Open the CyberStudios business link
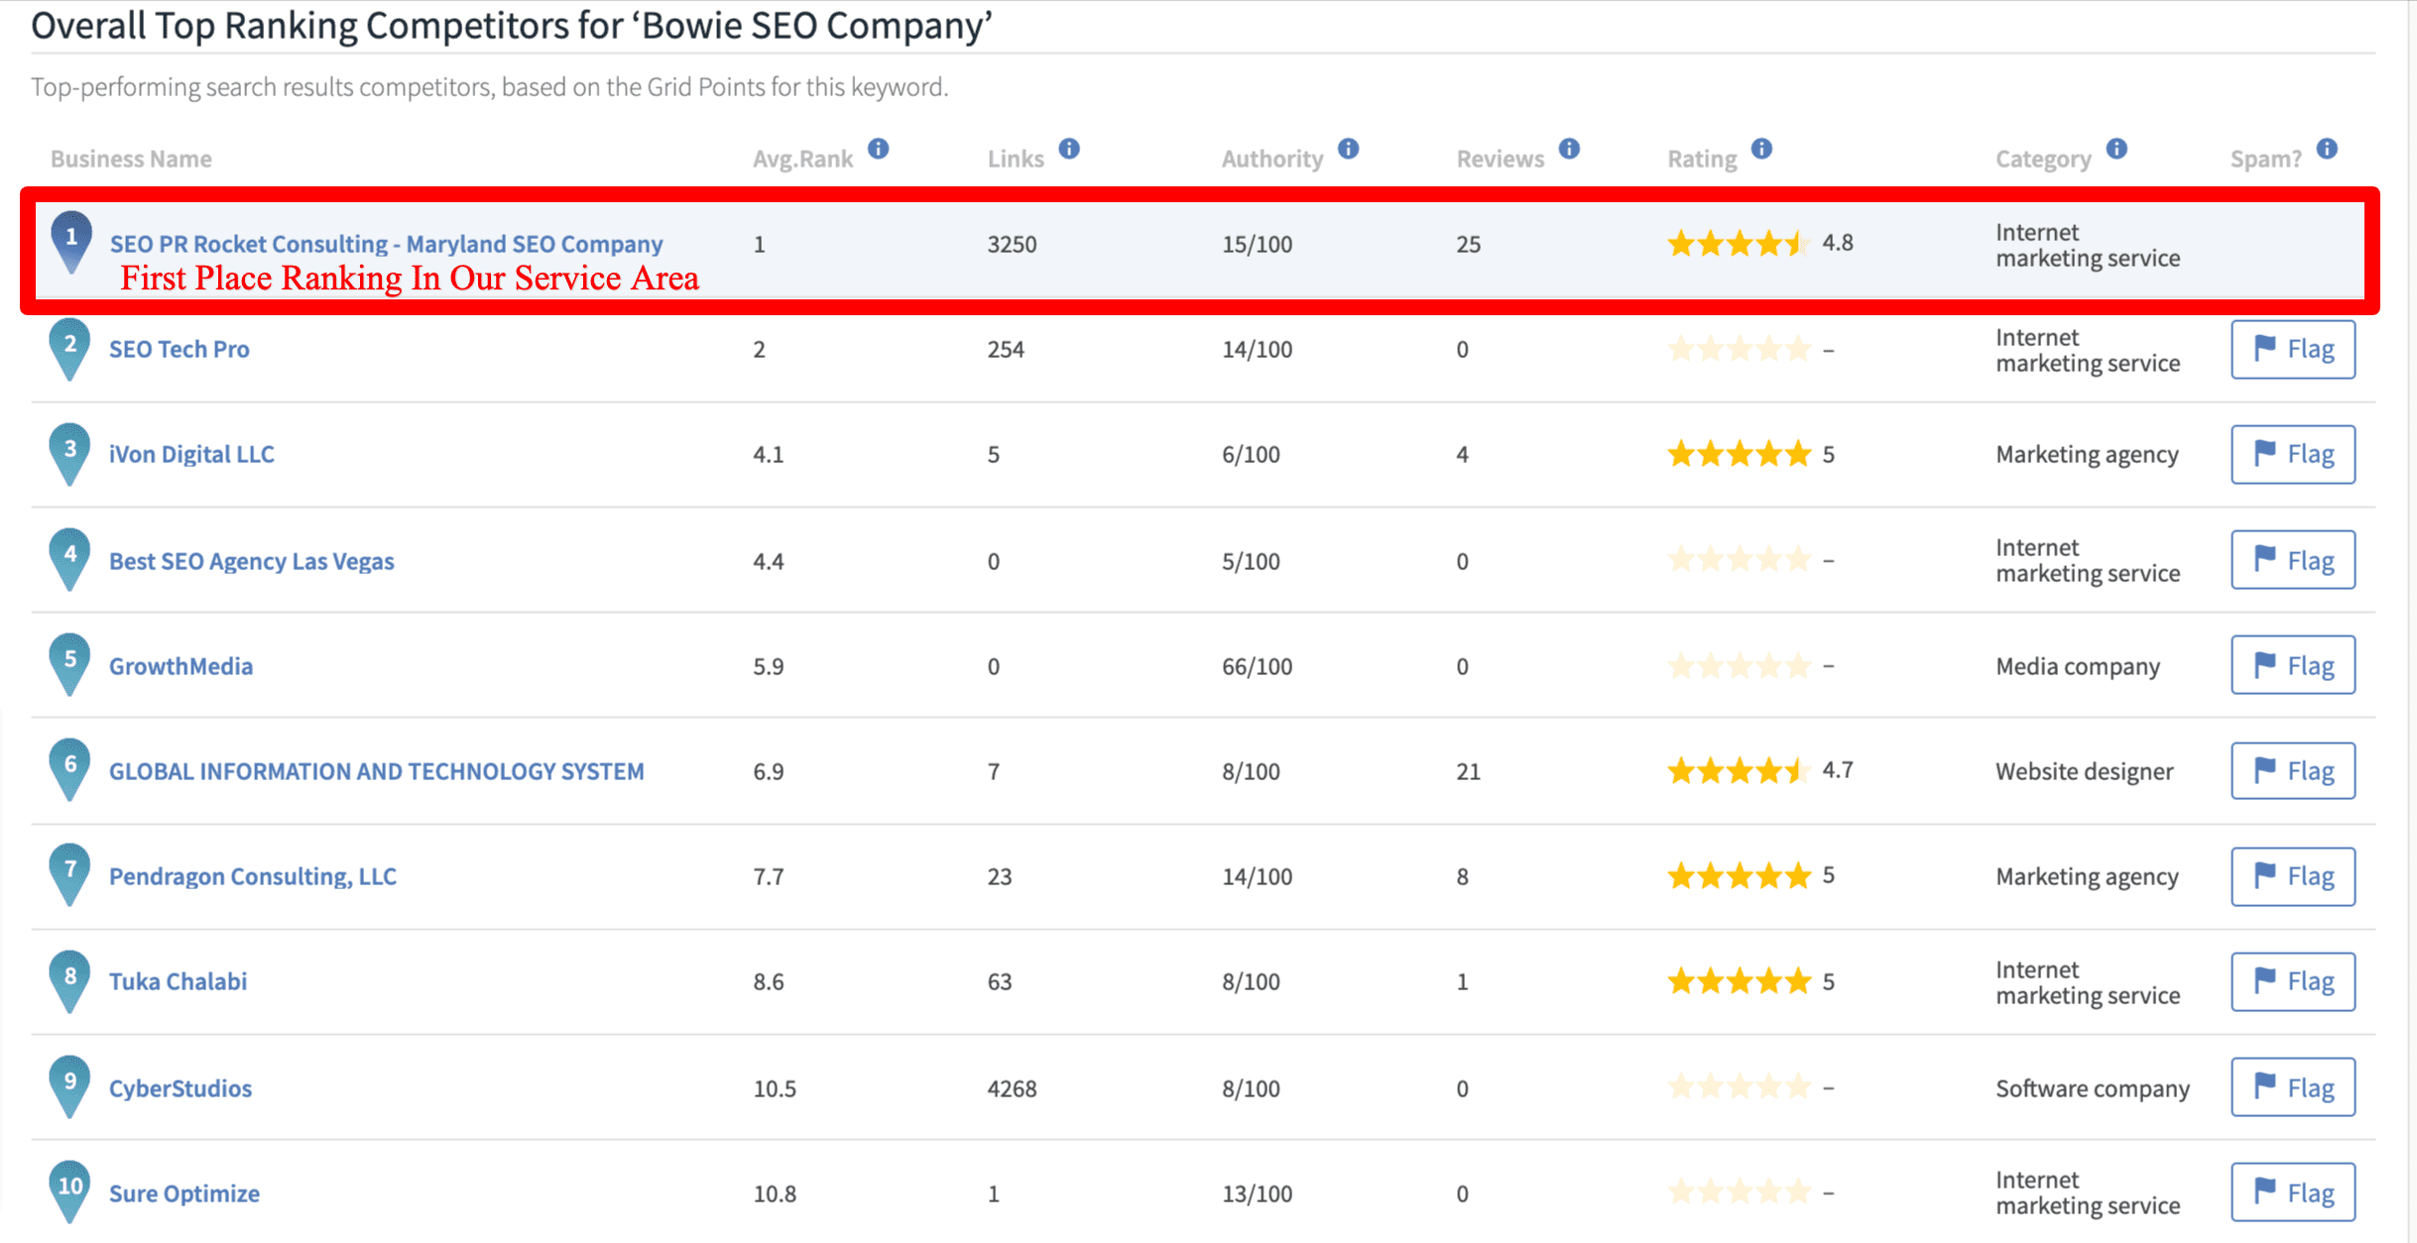The width and height of the screenshot is (2417, 1243). [x=181, y=1088]
